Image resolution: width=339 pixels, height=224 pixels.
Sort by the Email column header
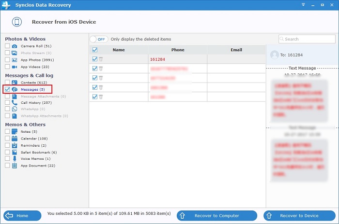click(x=236, y=50)
